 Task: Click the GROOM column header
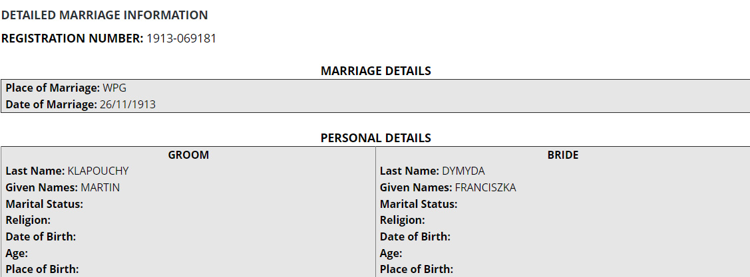pos(188,155)
